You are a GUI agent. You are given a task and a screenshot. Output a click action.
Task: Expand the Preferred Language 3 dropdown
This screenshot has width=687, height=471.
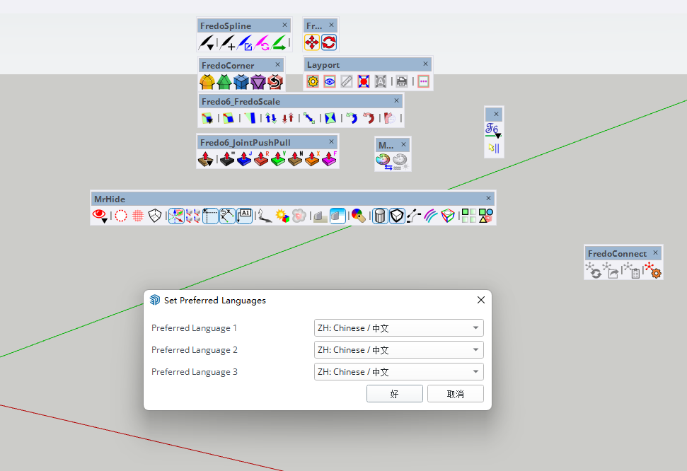(x=398, y=372)
